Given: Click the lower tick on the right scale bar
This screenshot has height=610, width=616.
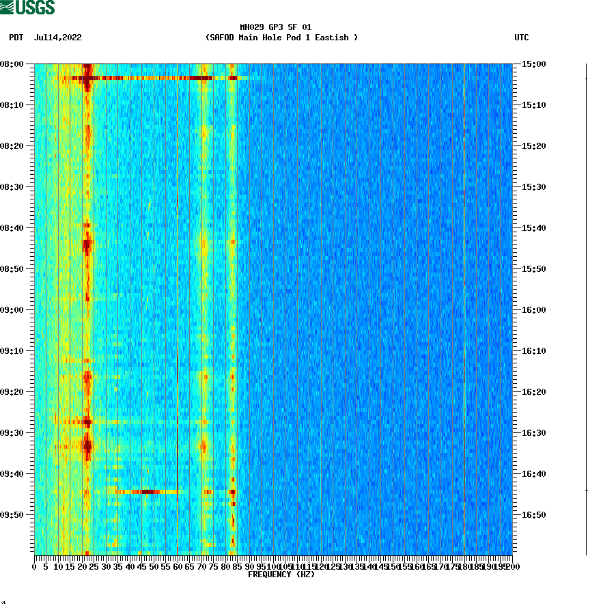Looking at the screenshot, I should (585, 489).
